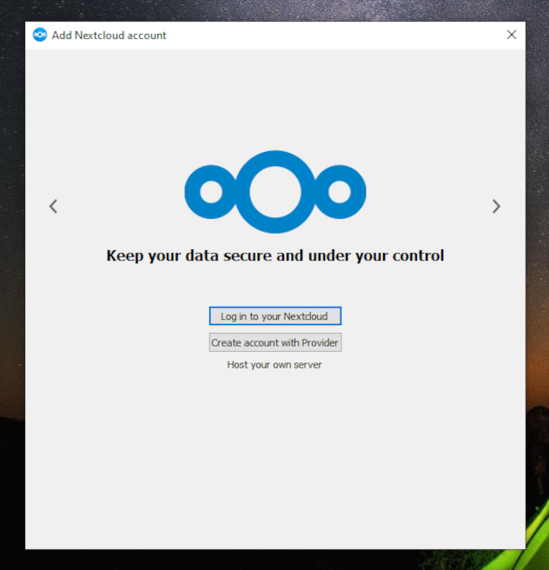This screenshot has width=549, height=570.
Task: Click the large blue Nextcloud logo
Action: [x=275, y=192]
